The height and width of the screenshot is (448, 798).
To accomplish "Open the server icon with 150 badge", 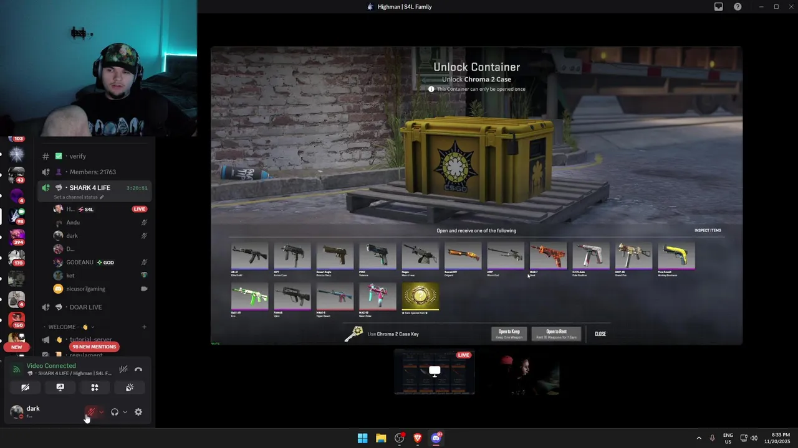I will click(17, 320).
